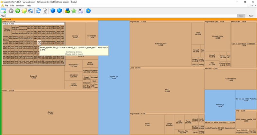Click the New view toolbar icon
This screenshot has height=135, width=257.
click(x=3, y=11)
